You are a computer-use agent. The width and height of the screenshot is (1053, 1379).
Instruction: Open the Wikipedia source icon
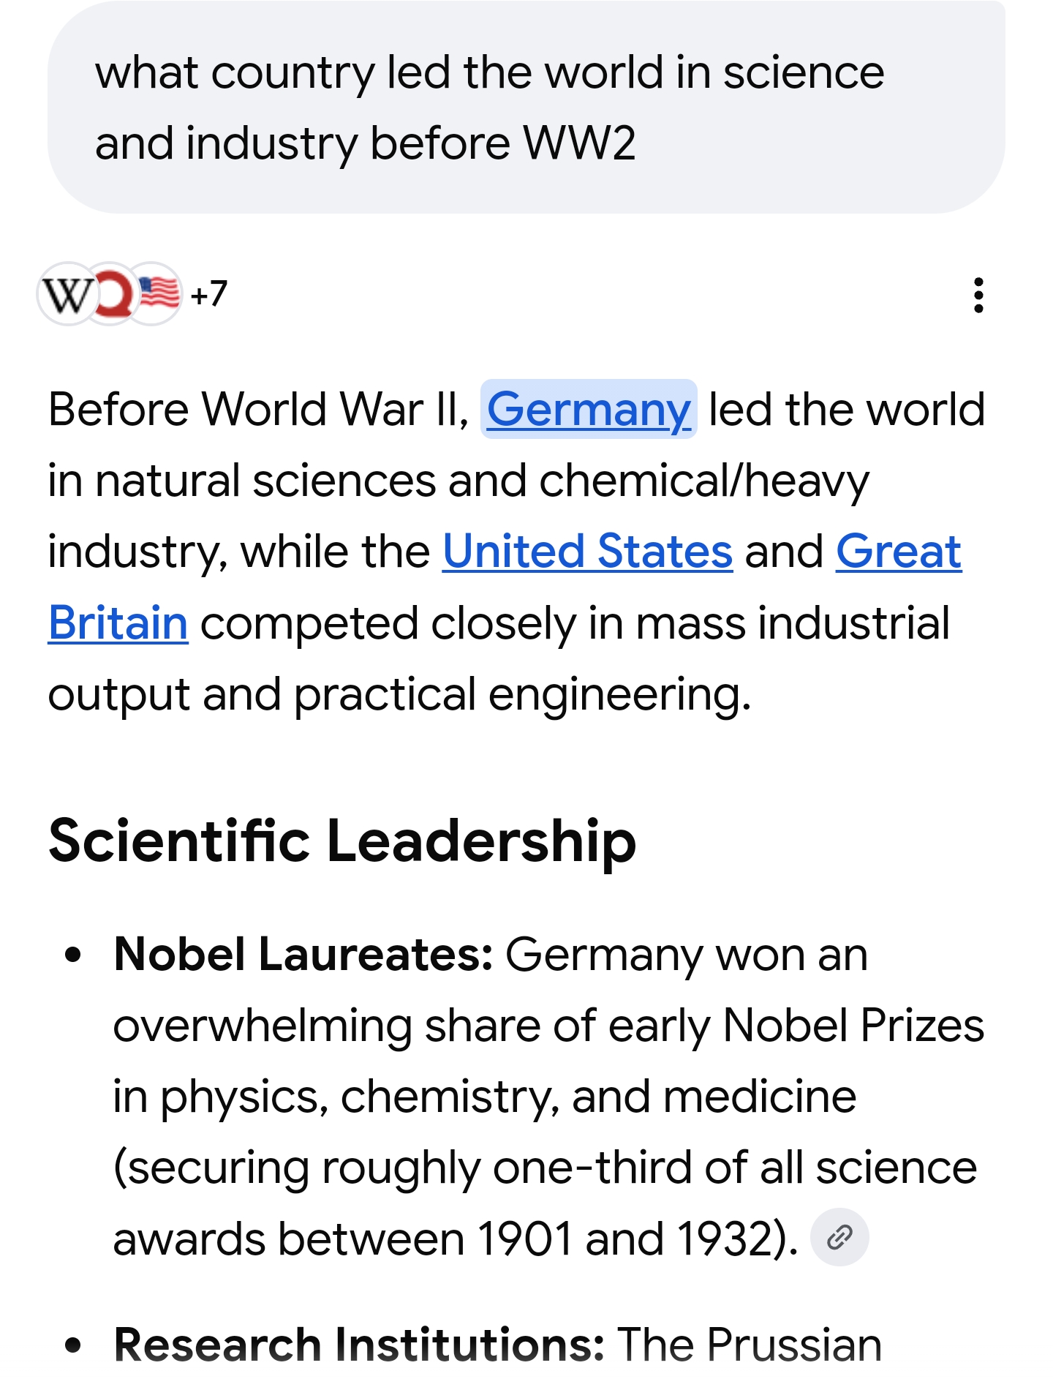point(68,294)
